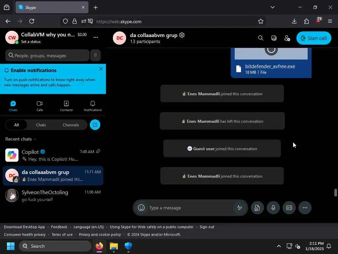Open Firefox downloads panel
Screen dimensions: 338x254
click(x=294, y=21)
